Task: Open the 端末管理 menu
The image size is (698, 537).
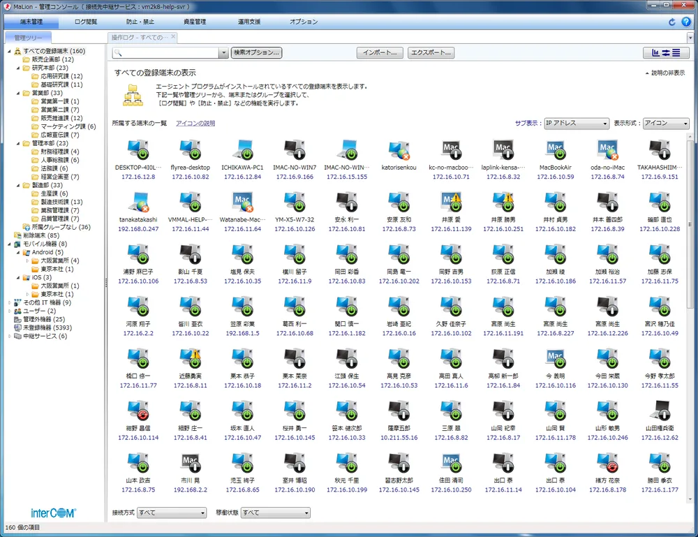Action: (31, 22)
